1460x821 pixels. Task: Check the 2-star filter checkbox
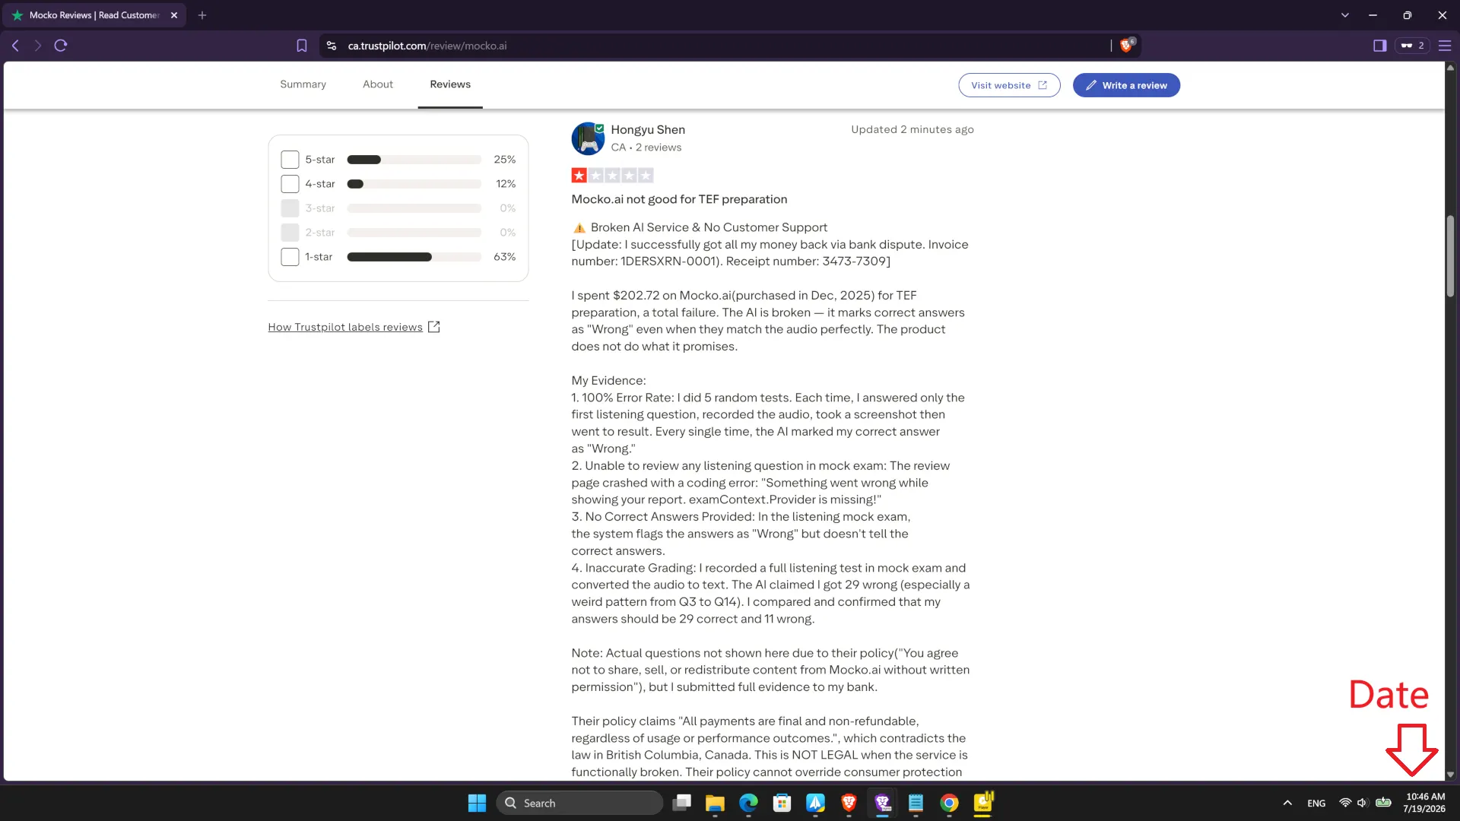click(290, 233)
